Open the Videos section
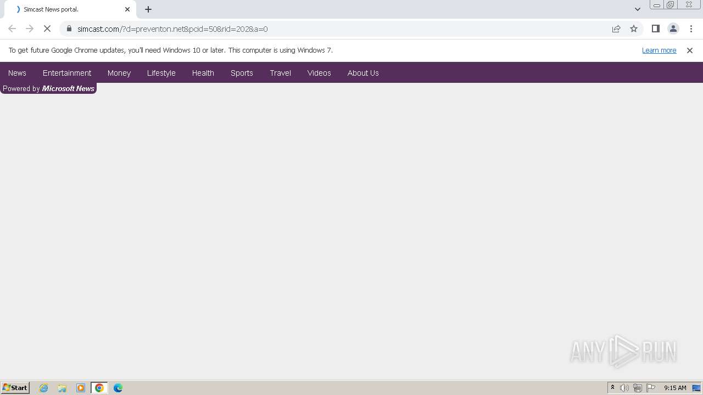703x395 pixels. [x=319, y=73]
